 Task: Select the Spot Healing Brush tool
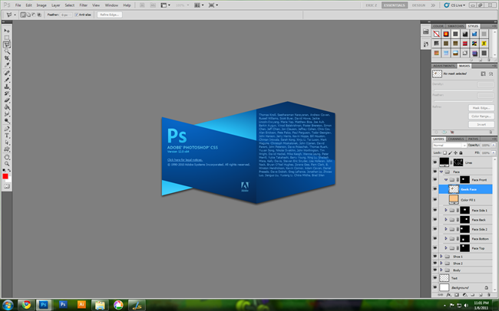coord(7,73)
